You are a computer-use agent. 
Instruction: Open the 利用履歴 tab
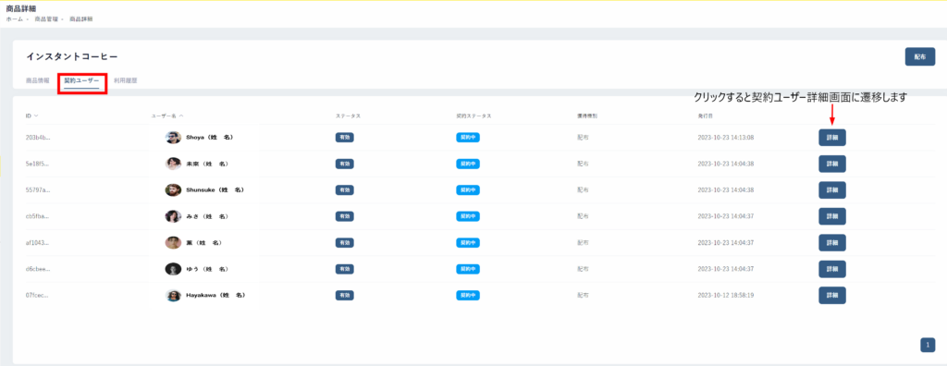click(x=125, y=80)
